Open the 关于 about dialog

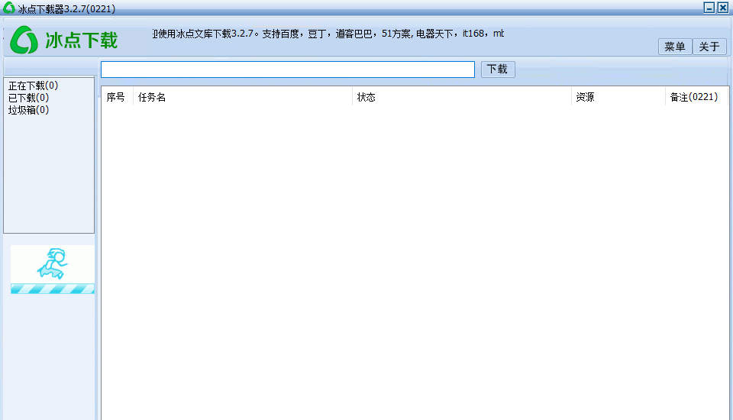[709, 47]
